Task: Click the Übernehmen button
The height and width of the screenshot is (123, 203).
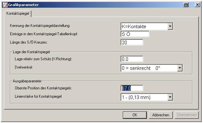Action: point(187,115)
